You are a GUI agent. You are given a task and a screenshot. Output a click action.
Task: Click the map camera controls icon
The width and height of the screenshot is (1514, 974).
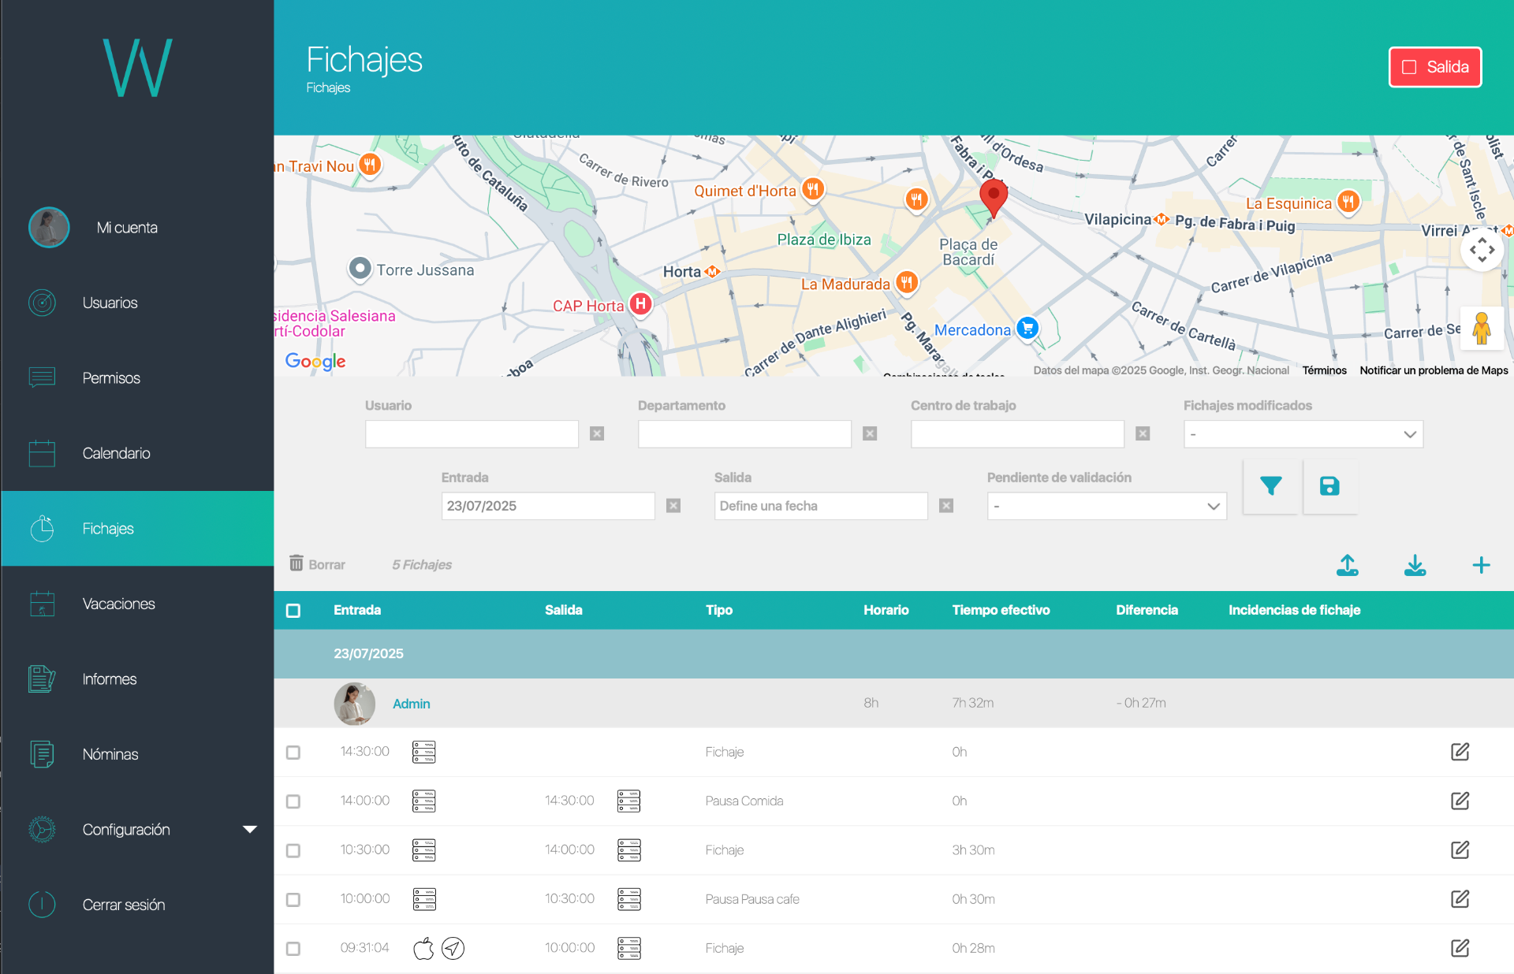1482,250
